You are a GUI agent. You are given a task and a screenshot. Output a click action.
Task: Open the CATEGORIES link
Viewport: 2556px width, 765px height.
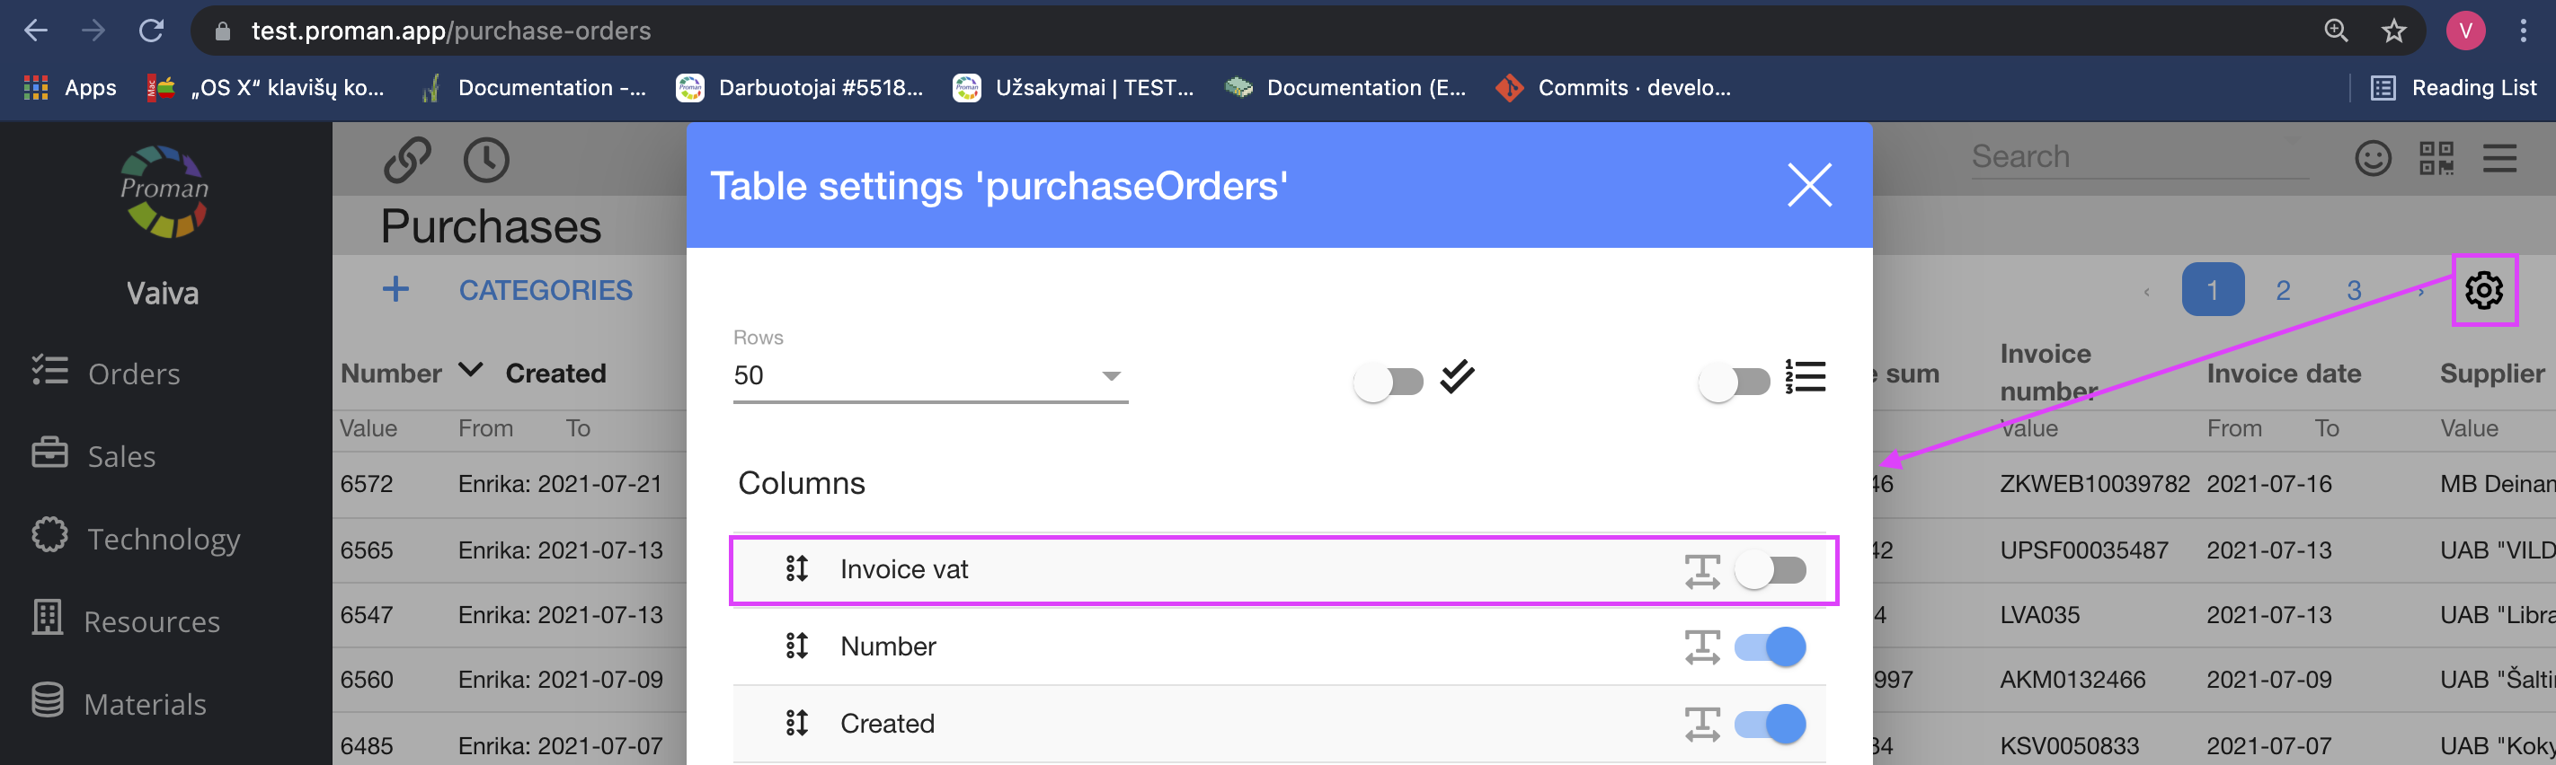pyautogui.click(x=545, y=290)
